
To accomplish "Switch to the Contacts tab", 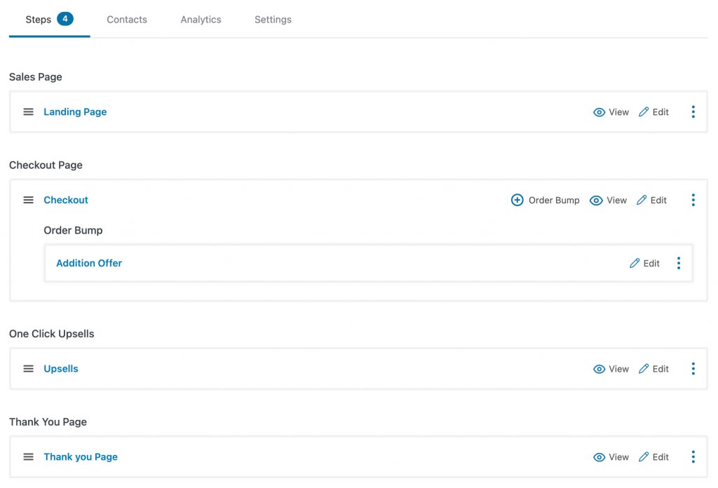I will point(127,20).
